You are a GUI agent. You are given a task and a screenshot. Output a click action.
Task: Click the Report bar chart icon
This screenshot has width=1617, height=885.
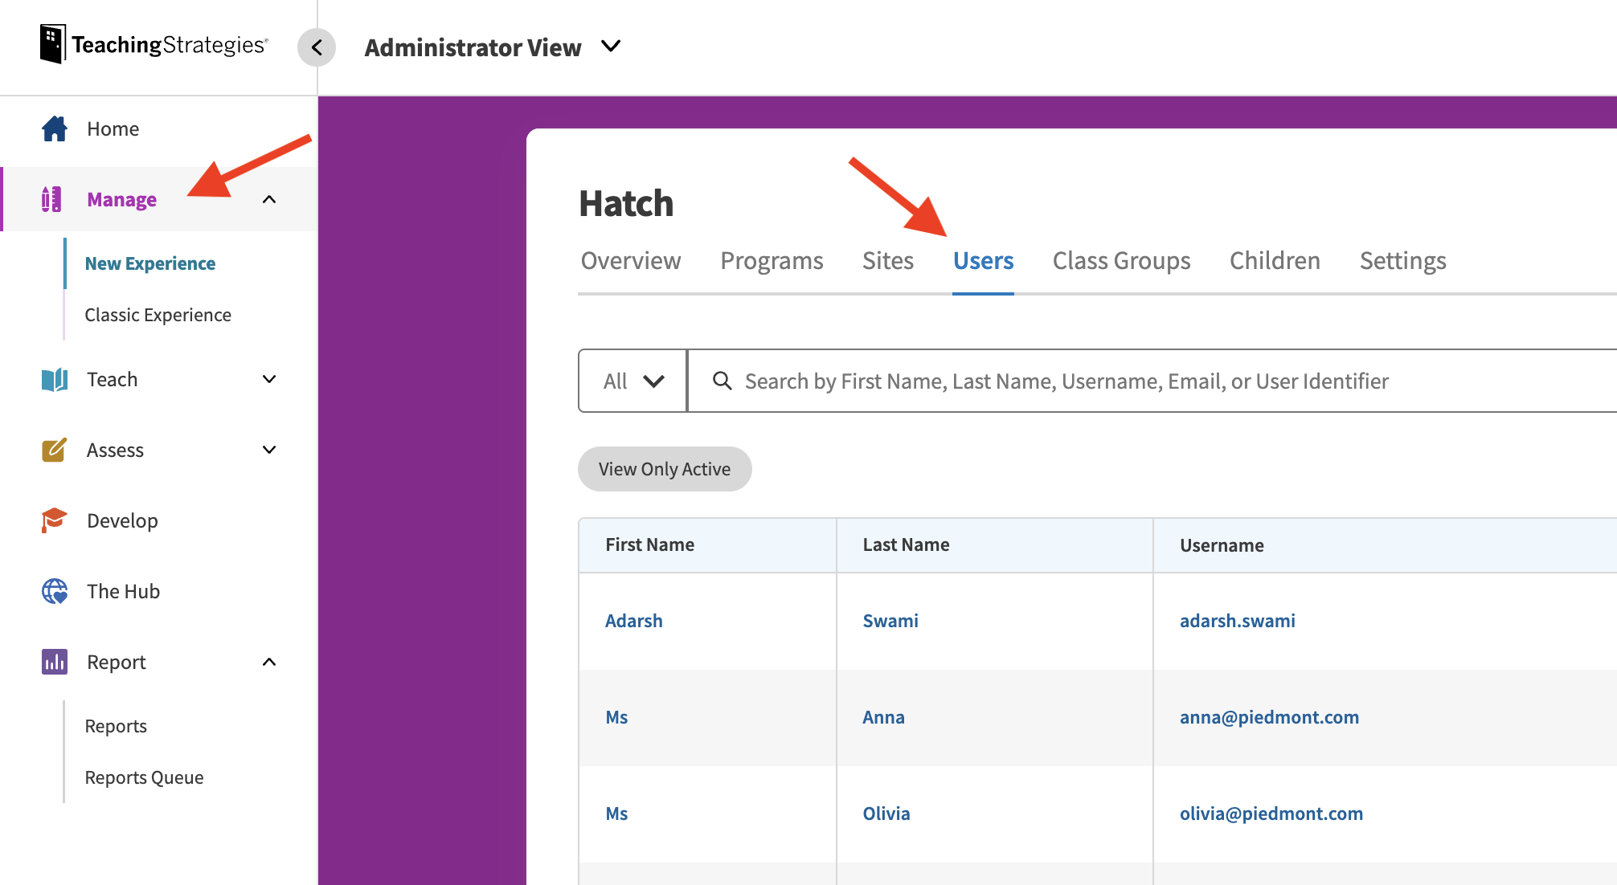click(x=55, y=662)
